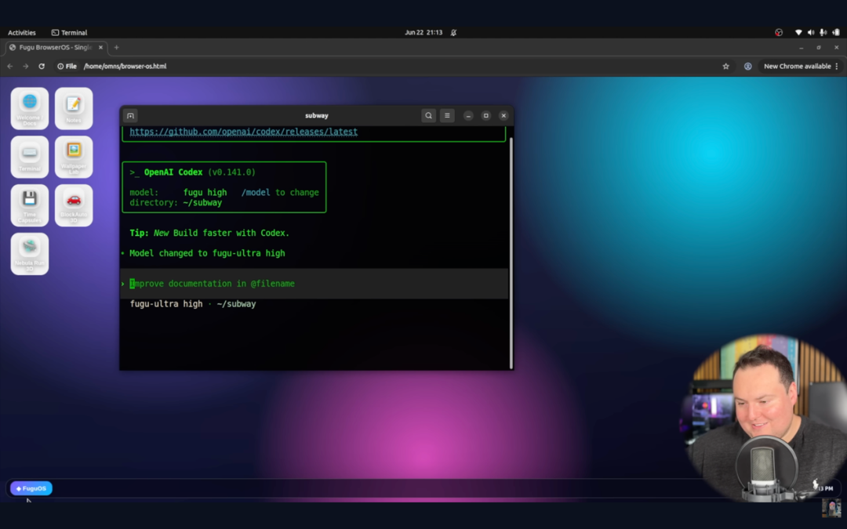Screen dimensions: 847x529
Task: Open the Time Capsules app
Action: click(30, 205)
